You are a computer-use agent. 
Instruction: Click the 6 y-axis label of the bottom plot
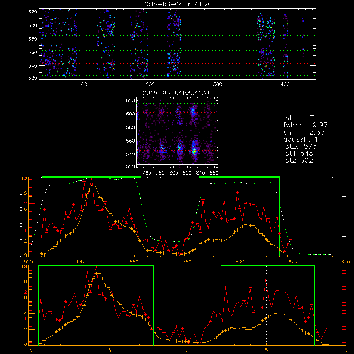tap(25, 298)
